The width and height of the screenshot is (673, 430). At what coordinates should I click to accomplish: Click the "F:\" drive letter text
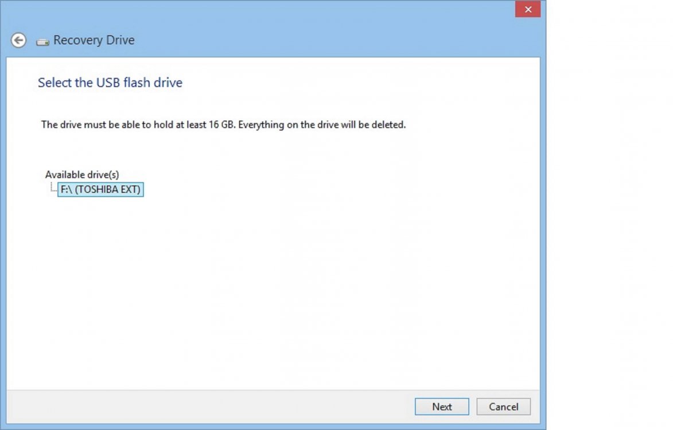tap(67, 189)
